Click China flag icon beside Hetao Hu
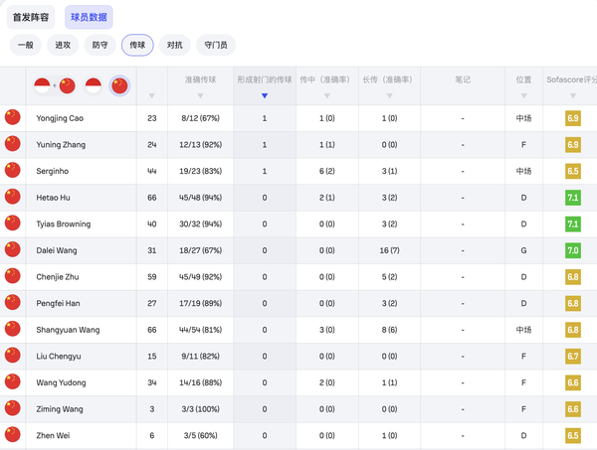 point(13,197)
